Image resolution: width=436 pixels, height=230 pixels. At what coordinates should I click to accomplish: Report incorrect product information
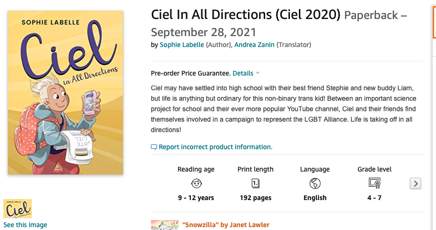pos(216,147)
